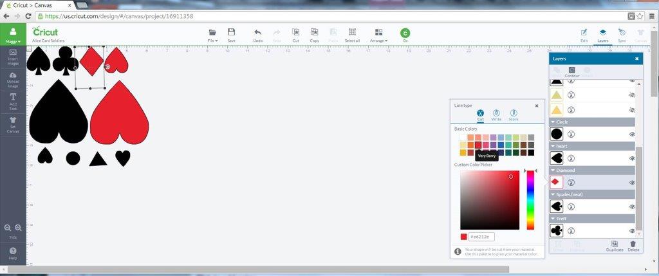This screenshot has height=276, width=659.
Task: Show the hidden yellow triangle layer above Circle
Action: coord(632,110)
